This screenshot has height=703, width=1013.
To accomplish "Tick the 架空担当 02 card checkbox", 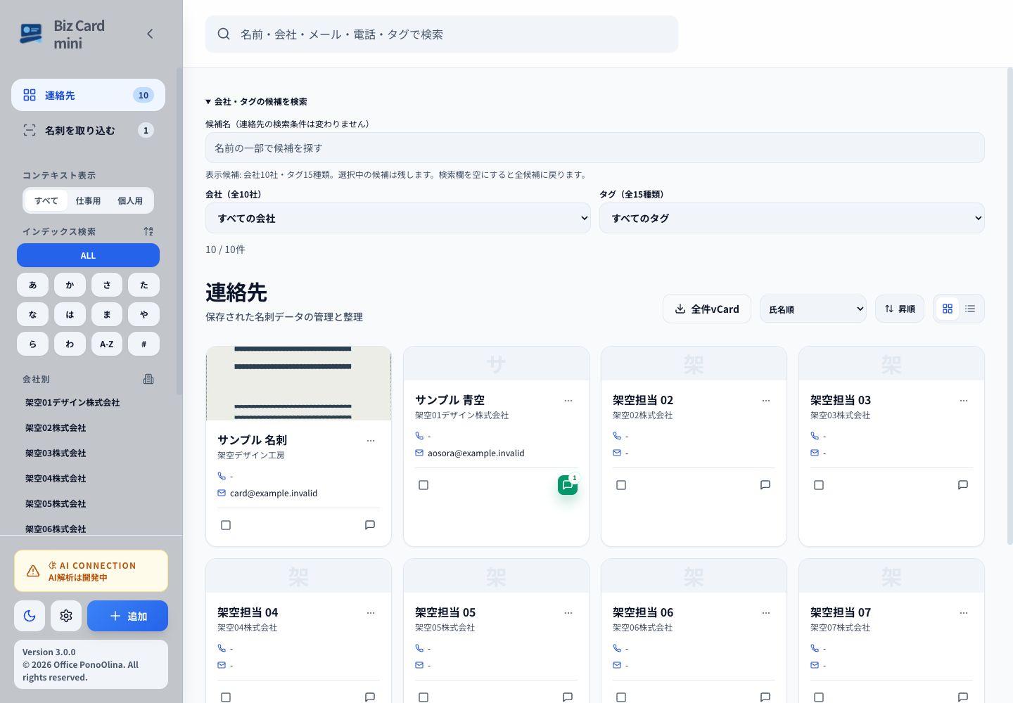I will pyautogui.click(x=621, y=485).
